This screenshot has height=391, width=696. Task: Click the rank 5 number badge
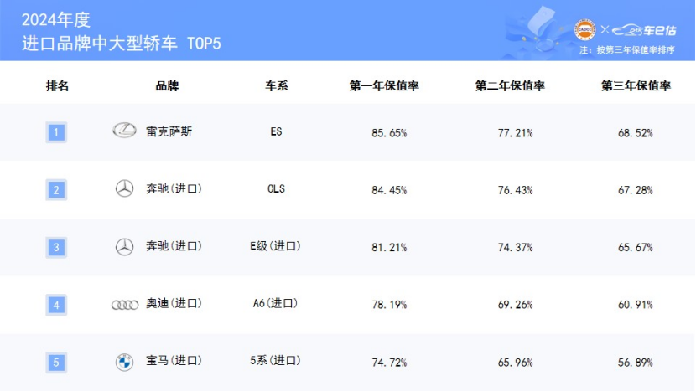55,363
